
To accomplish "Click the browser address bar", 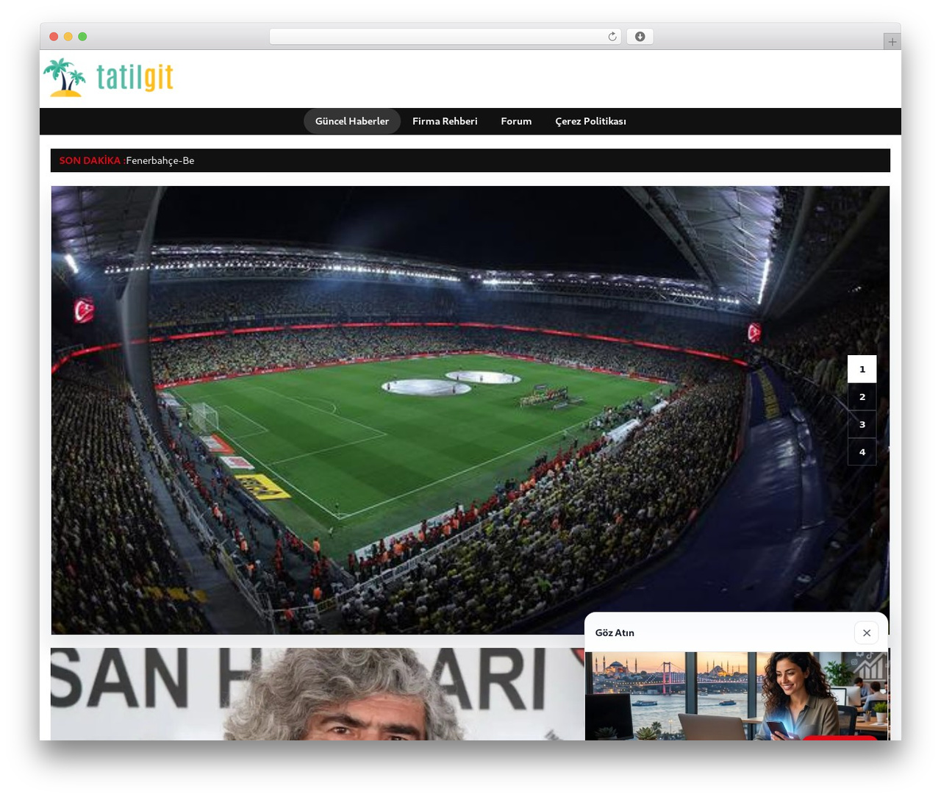I will pyautogui.click(x=445, y=37).
